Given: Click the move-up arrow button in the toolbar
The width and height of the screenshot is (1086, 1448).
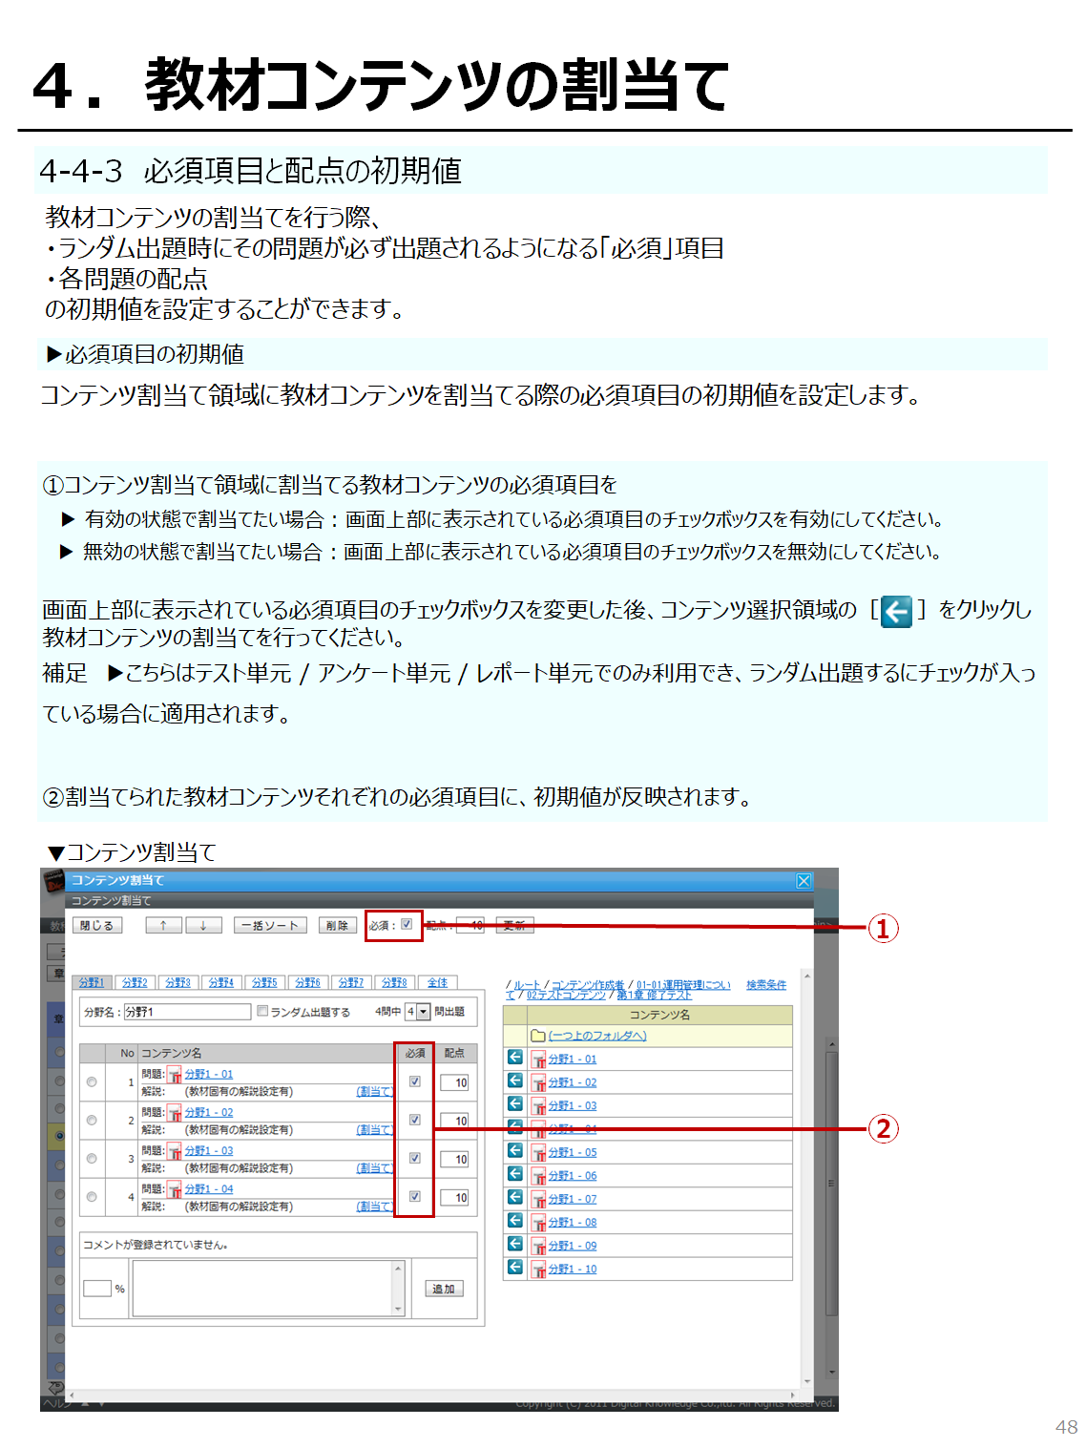Looking at the screenshot, I should coord(163,925).
